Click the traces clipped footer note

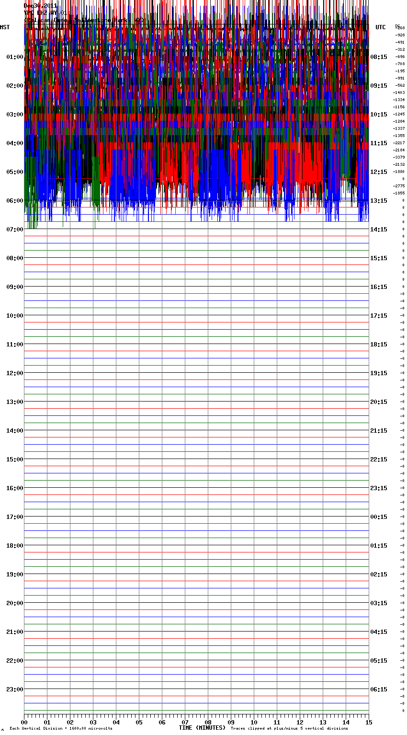(289, 728)
